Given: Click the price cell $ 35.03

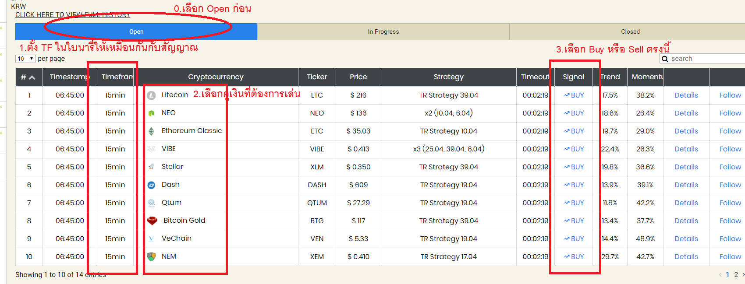Looking at the screenshot, I should [358, 131].
